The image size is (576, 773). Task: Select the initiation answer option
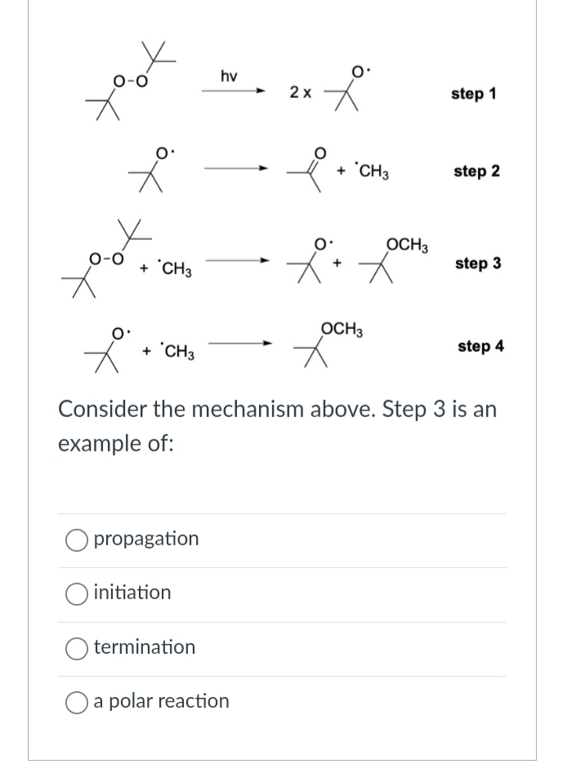click(76, 593)
